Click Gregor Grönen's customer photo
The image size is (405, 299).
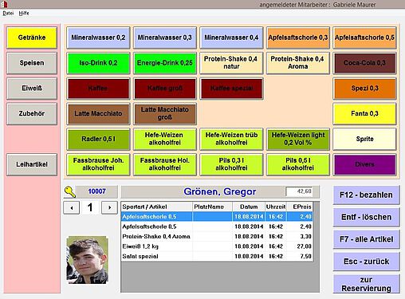(88, 260)
